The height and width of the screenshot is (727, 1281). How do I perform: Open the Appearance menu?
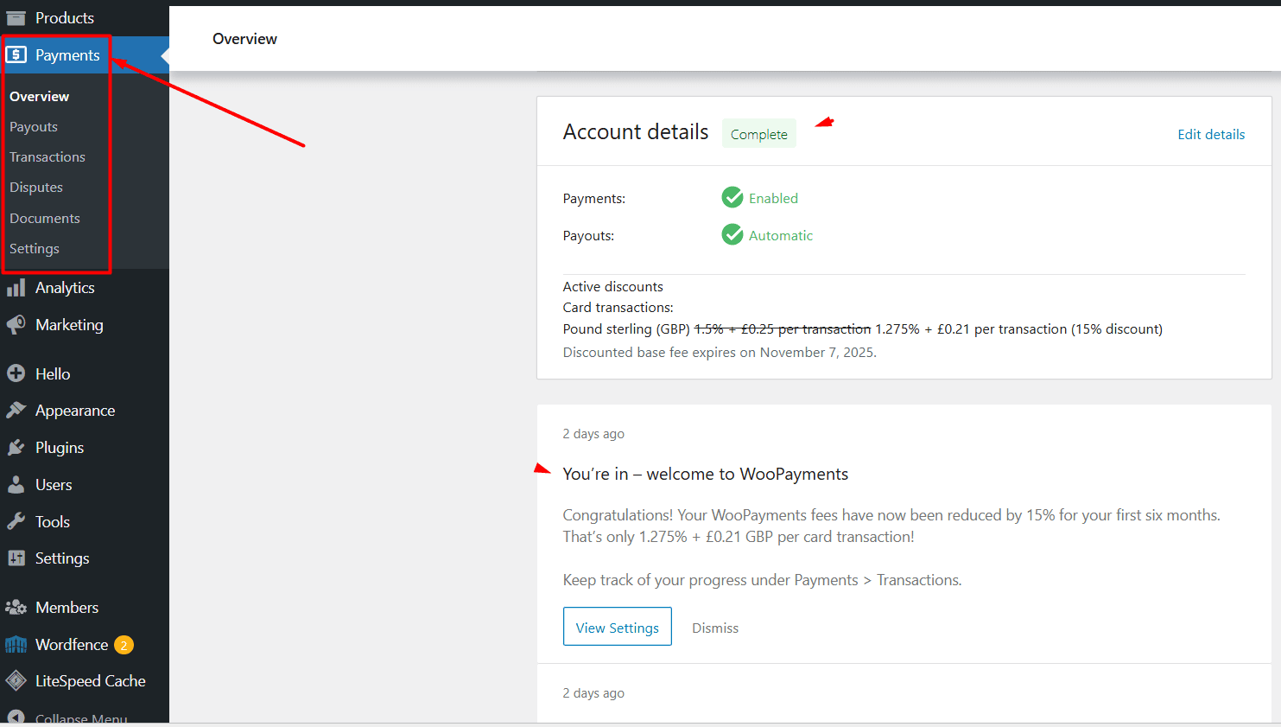click(75, 411)
